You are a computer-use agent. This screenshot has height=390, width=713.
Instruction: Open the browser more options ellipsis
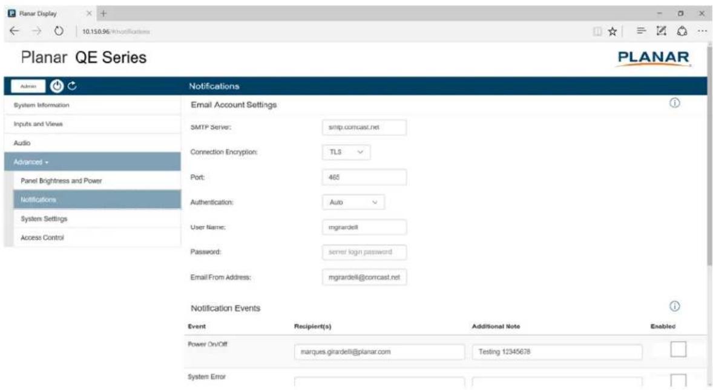702,31
